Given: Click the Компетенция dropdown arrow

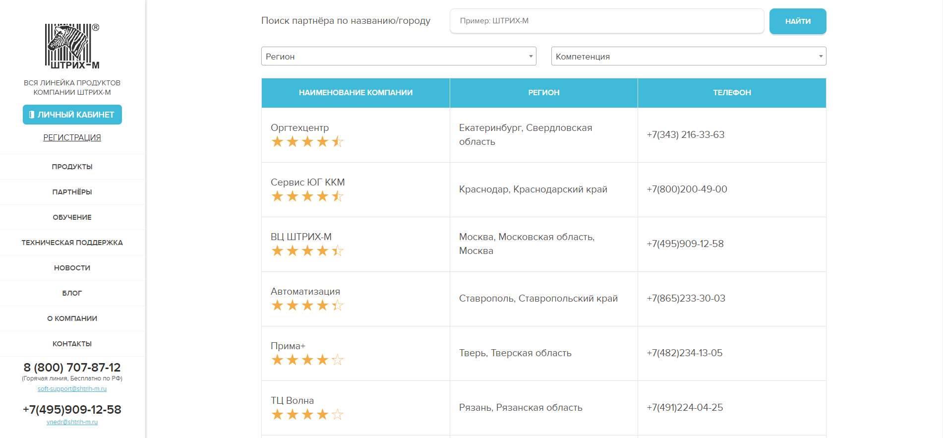Looking at the screenshot, I should pos(821,56).
